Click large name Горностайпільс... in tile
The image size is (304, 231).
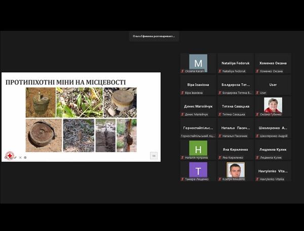point(198,128)
